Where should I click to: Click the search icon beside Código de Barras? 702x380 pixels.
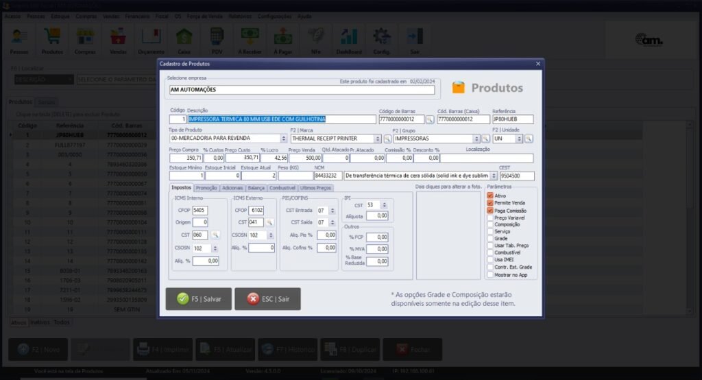tap(430, 119)
